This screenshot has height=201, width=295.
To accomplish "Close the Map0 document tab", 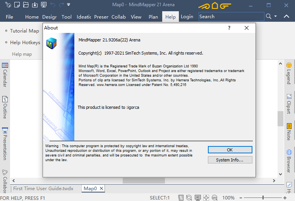I will coord(101,188).
